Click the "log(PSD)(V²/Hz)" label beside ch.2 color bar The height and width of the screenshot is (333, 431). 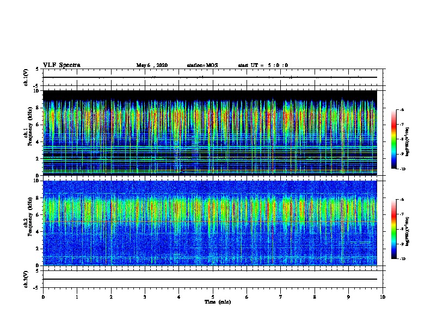407,231
